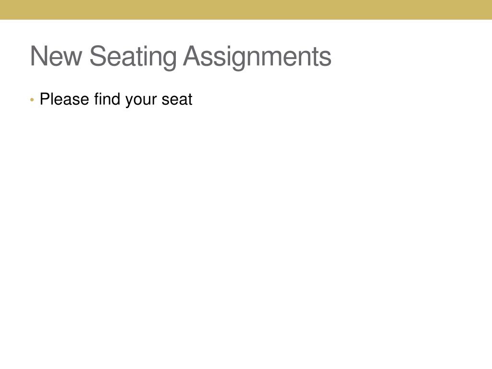Screen dimensions: 492x369
Task: Click the word your in bullet
Action: pyautogui.click(x=141, y=101)
